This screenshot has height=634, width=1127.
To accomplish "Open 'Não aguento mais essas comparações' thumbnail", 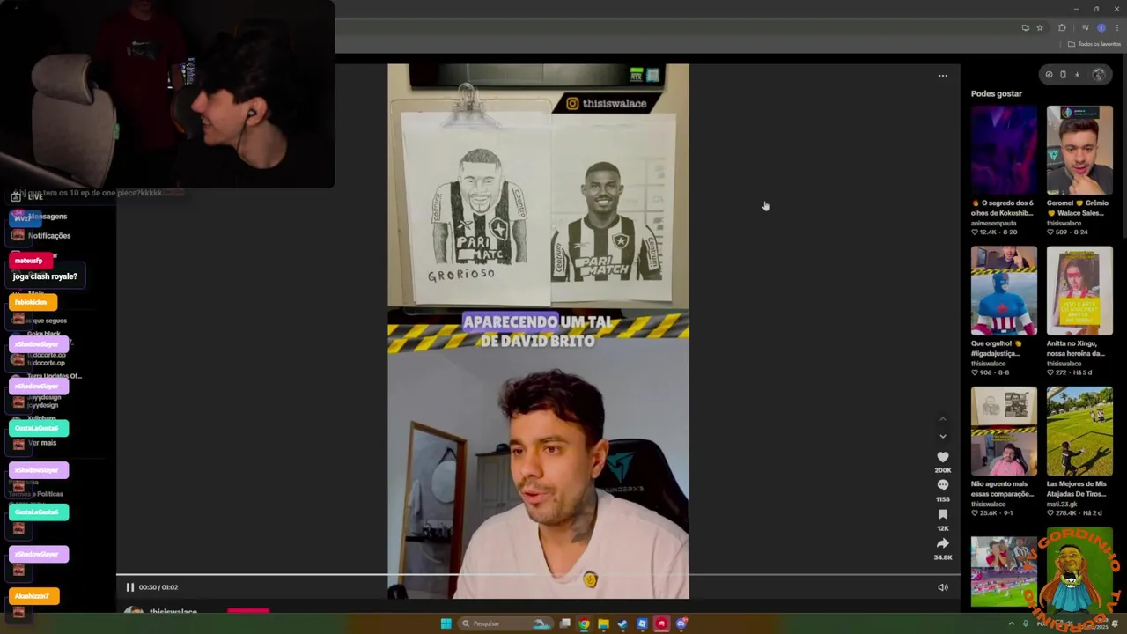I will tap(1004, 431).
